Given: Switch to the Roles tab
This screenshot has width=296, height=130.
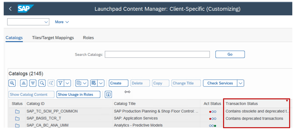Looking at the screenshot, I should click(88, 38).
